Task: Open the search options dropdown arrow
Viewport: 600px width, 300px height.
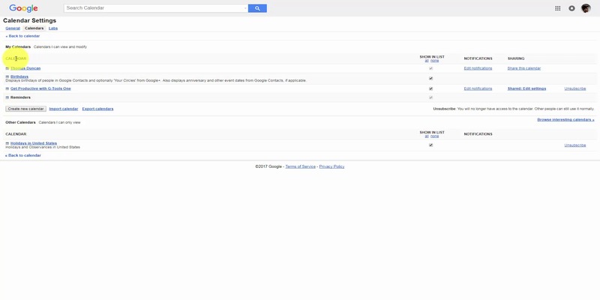Action: pyautogui.click(x=244, y=8)
